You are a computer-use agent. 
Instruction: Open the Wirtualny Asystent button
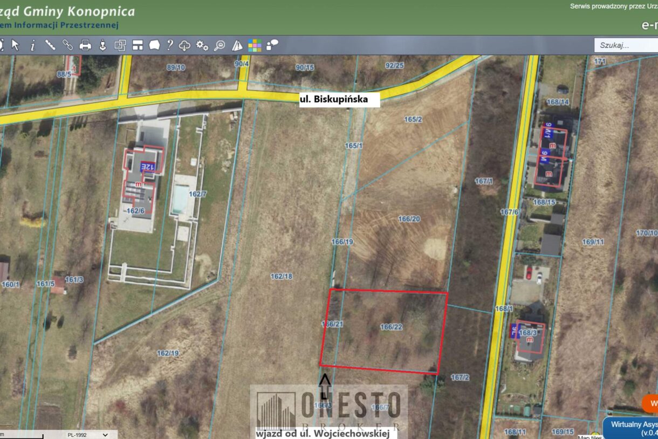(x=630, y=428)
